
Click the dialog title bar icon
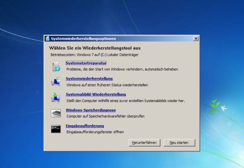[x=48, y=39]
